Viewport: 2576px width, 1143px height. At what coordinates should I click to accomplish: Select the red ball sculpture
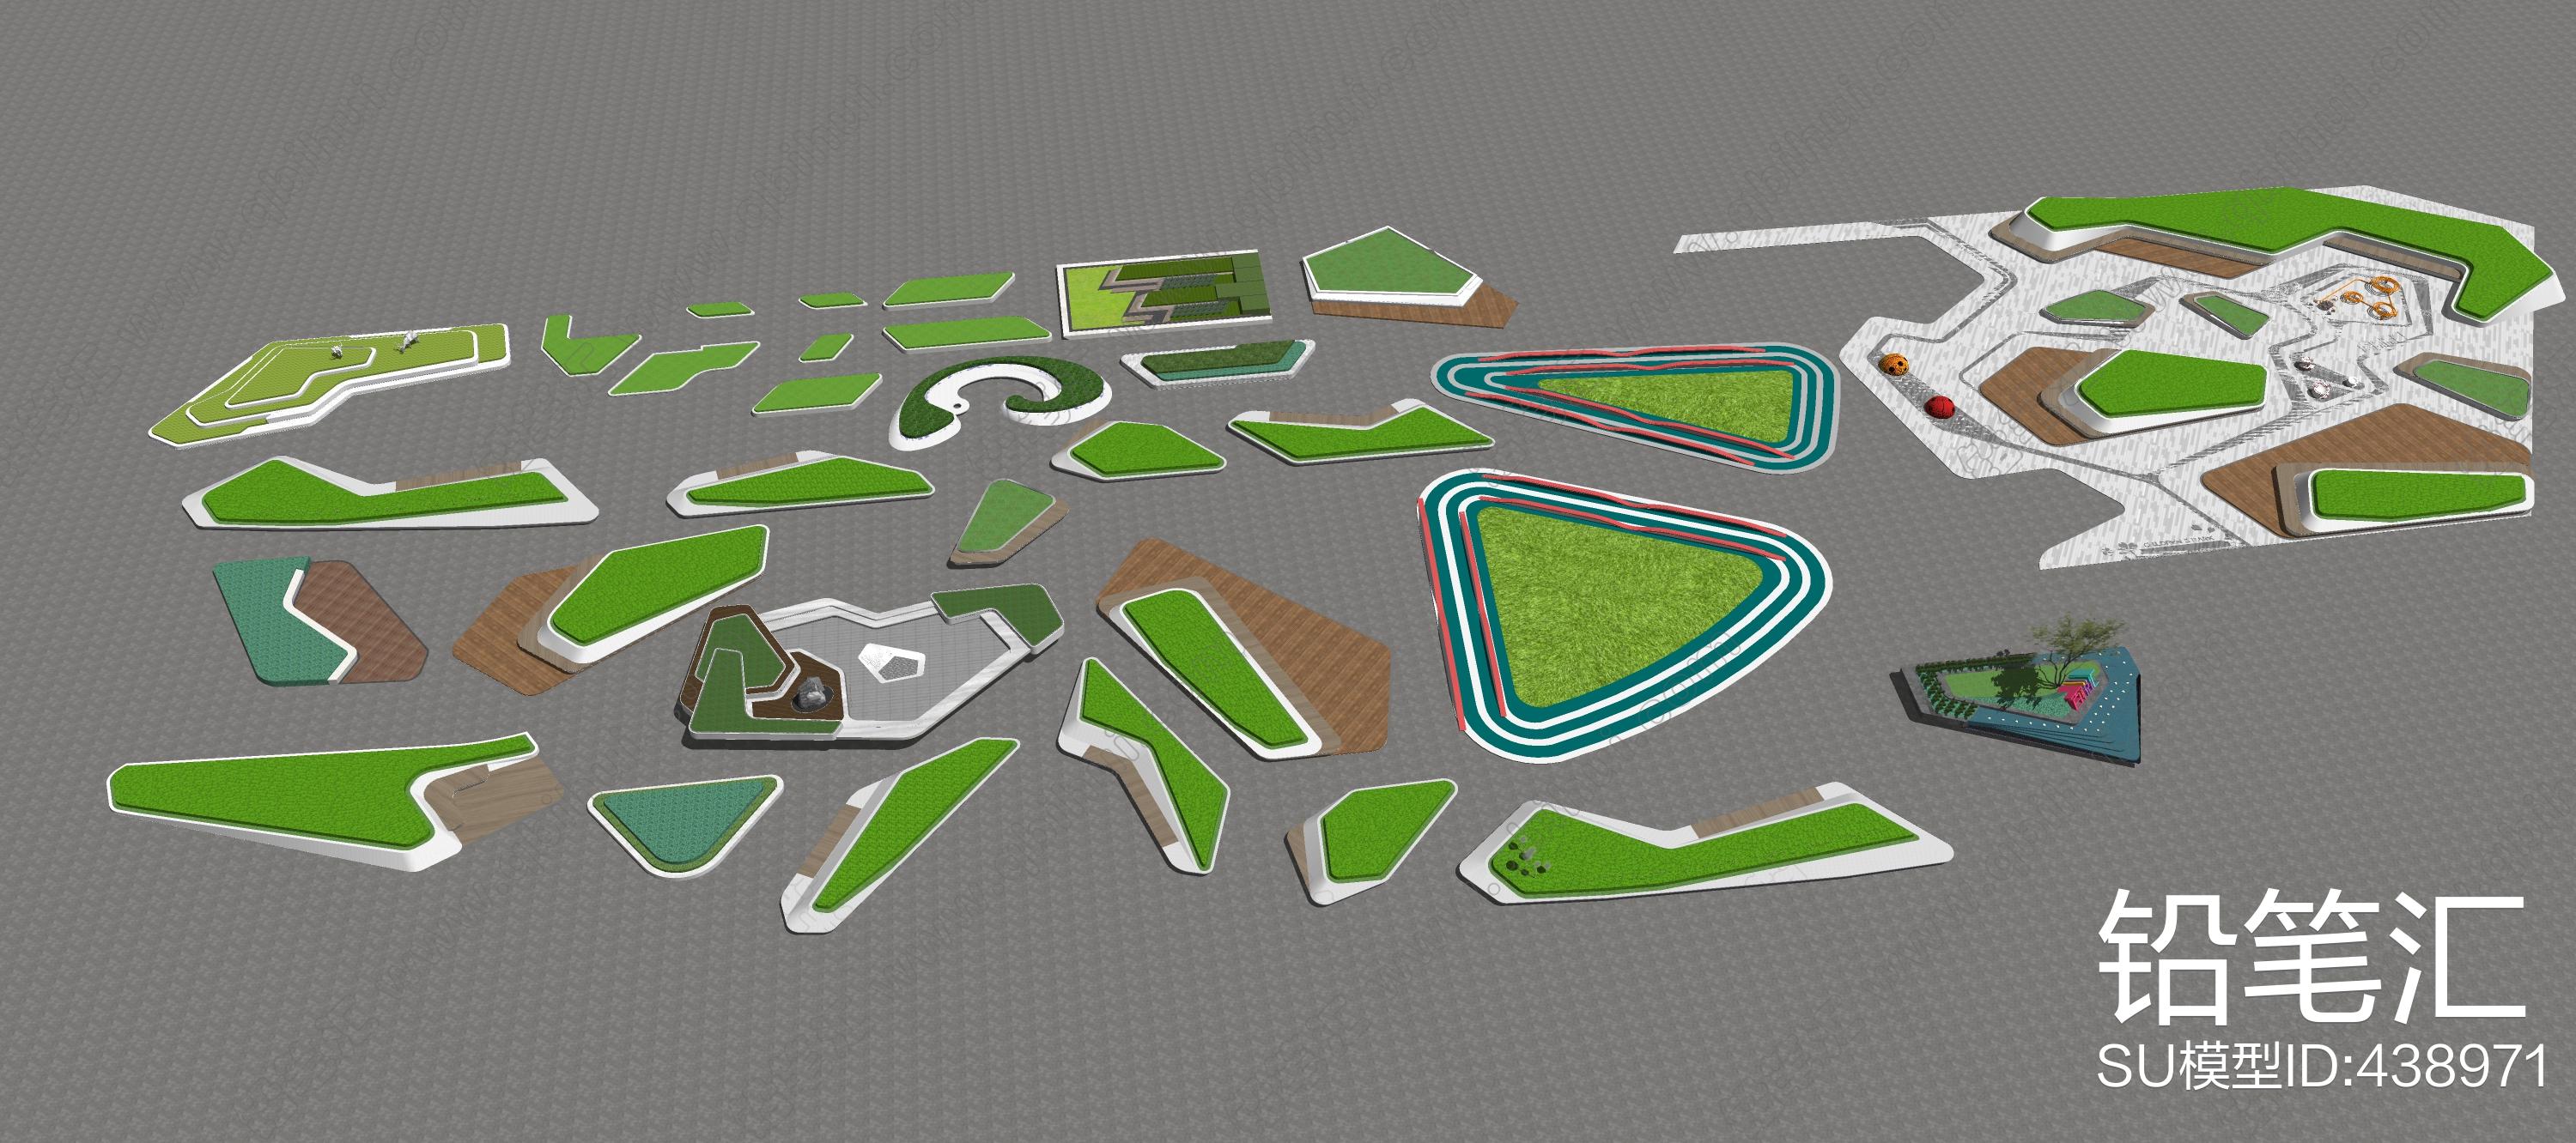(x=1940, y=406)
